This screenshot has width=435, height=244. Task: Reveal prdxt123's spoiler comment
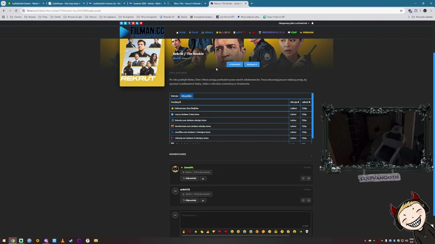pyautogui.click(x=196, y=194)
